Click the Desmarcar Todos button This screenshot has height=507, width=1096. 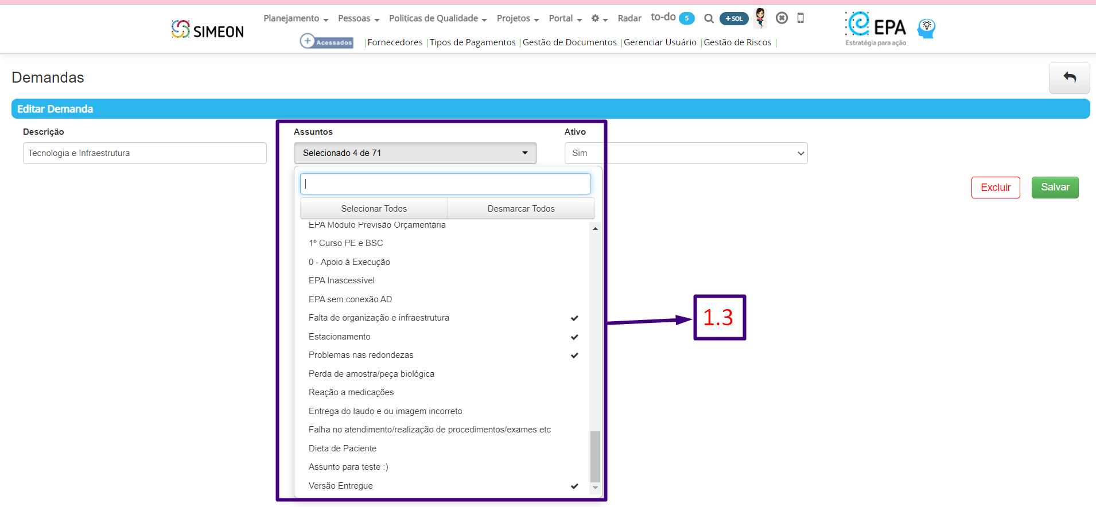[520, 209]
